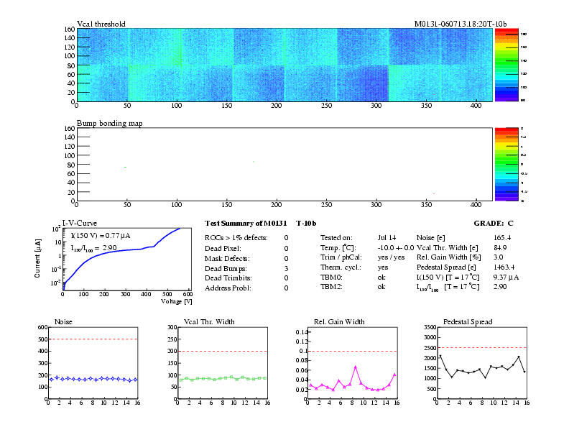Image resolution: width=569 pixels, height=440 pixels.
Task: Click the 'I(150 V) [T = 17°C]' label
Action: click(x=448, y=278)
